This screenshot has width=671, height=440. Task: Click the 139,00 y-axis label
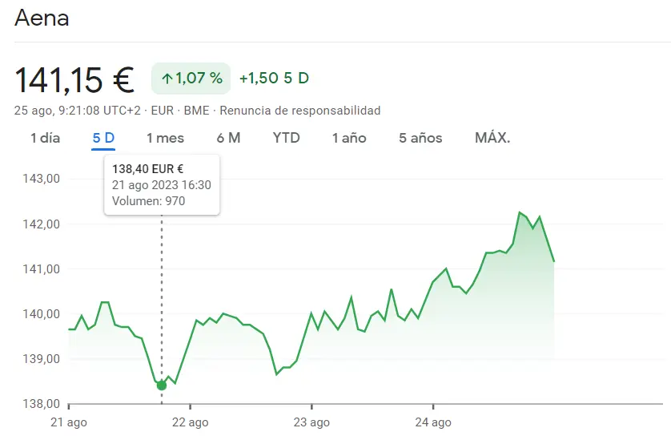(41, 358)
